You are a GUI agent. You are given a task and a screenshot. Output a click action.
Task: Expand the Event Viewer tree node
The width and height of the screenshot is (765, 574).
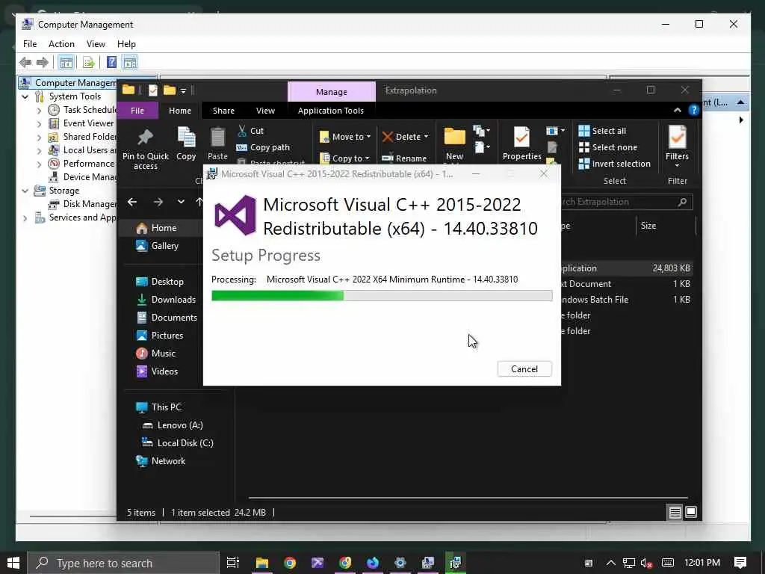39,124
